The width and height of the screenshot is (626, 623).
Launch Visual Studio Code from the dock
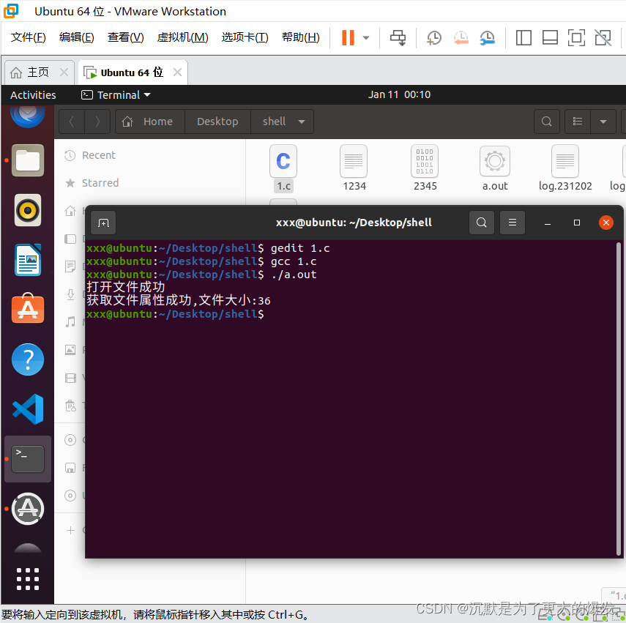coord(27,409)
